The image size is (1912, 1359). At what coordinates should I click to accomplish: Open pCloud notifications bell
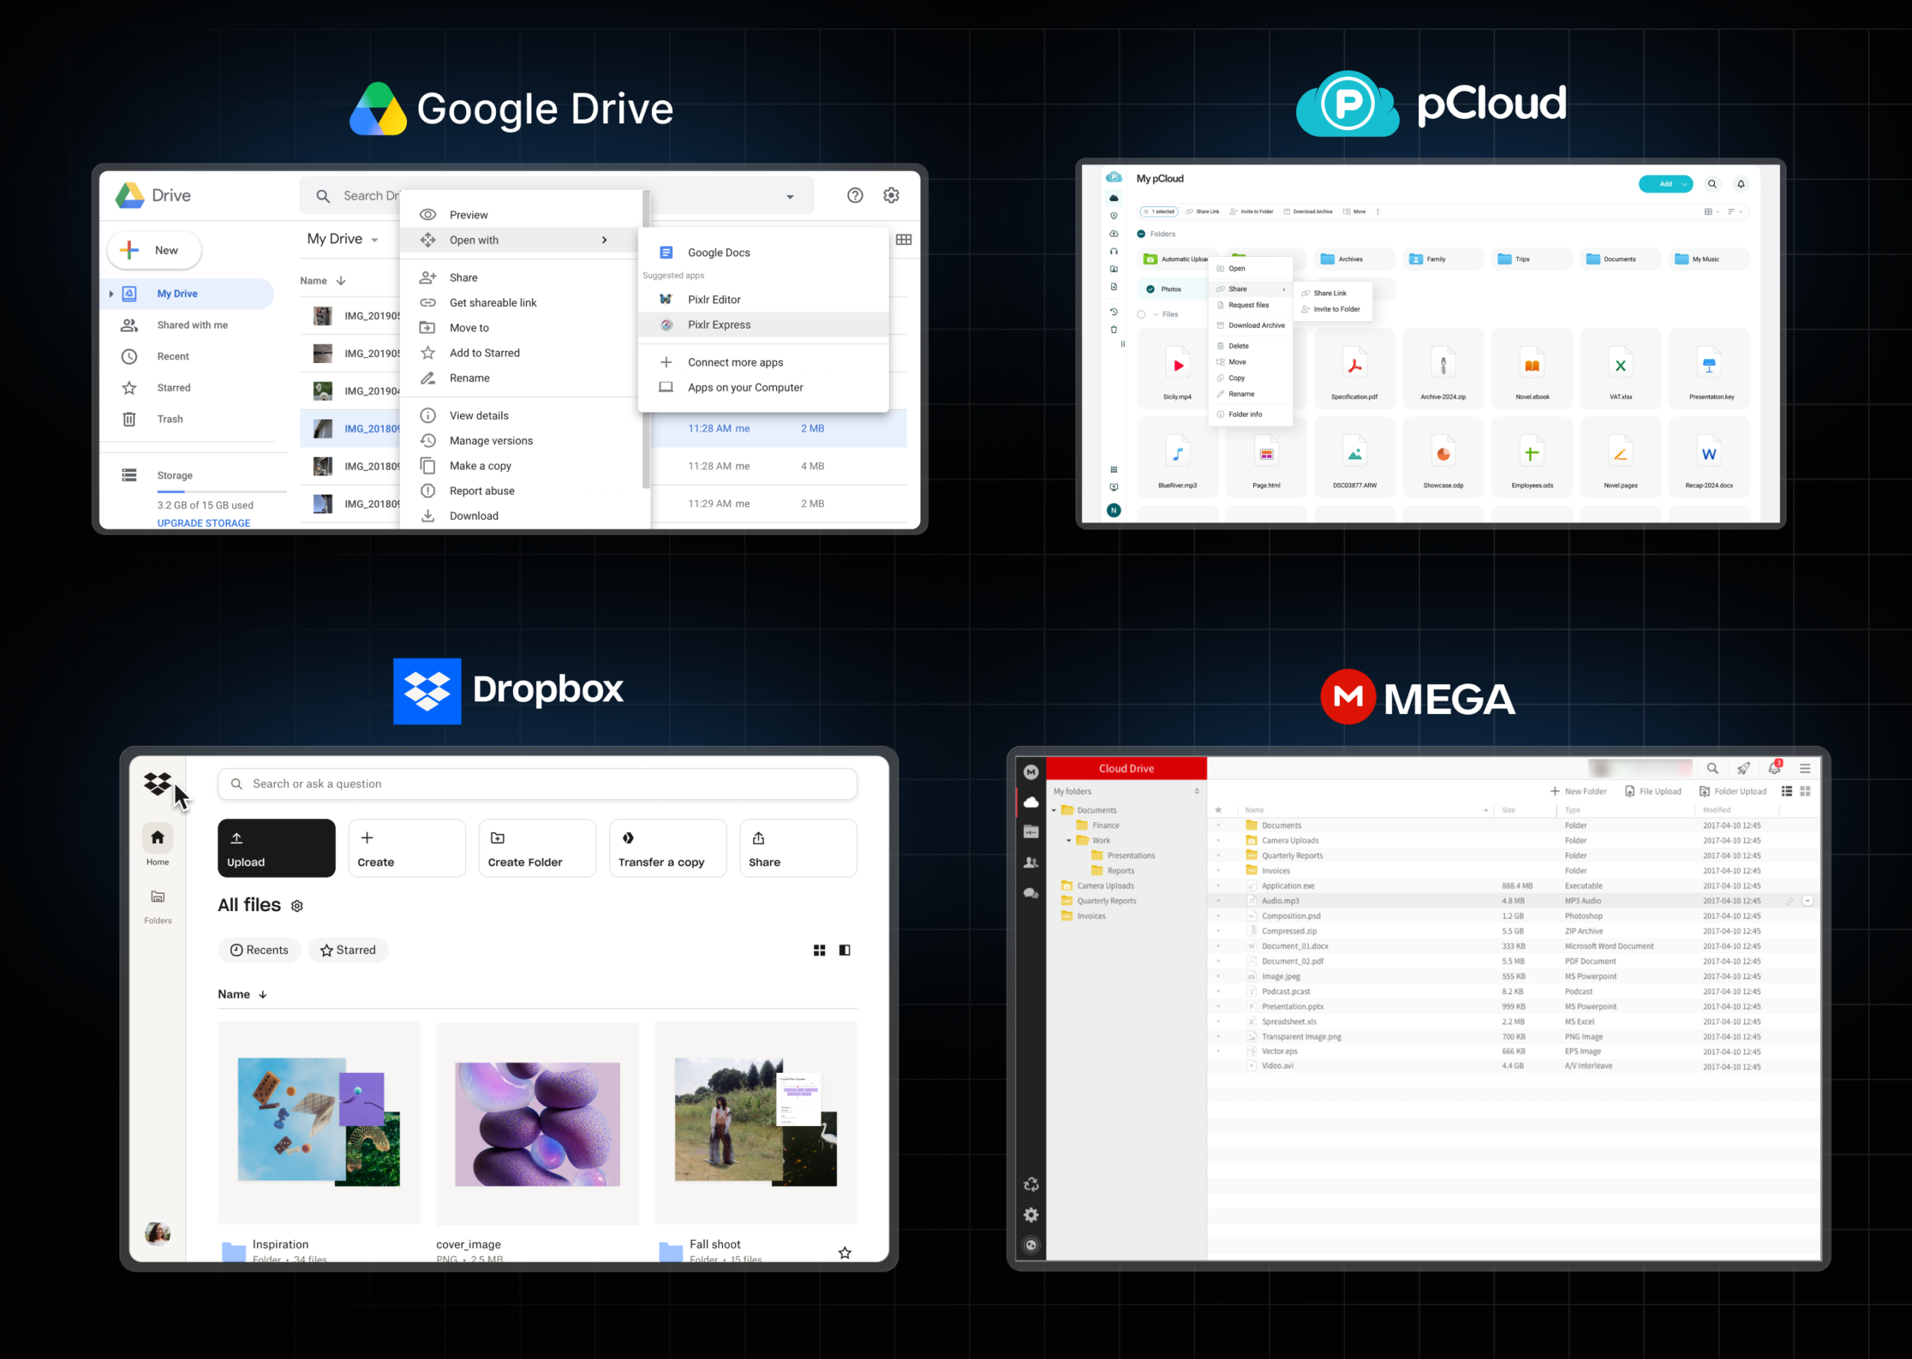(x=1741, y=184)
